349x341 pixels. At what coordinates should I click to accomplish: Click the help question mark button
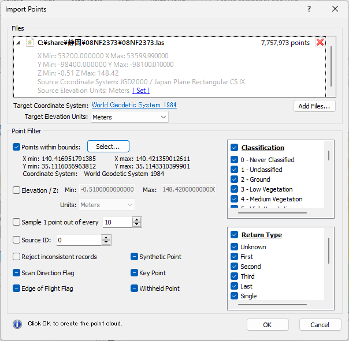click(x=309, y=9)
